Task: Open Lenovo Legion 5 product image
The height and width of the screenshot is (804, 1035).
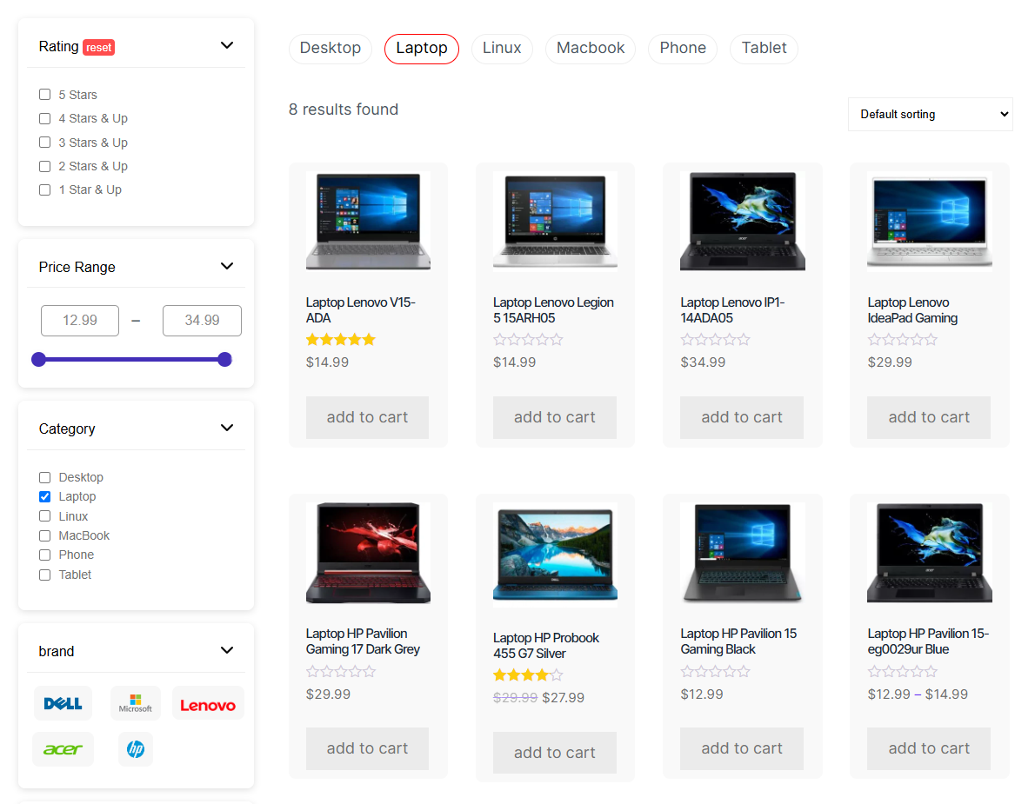Action: point(555,221)
